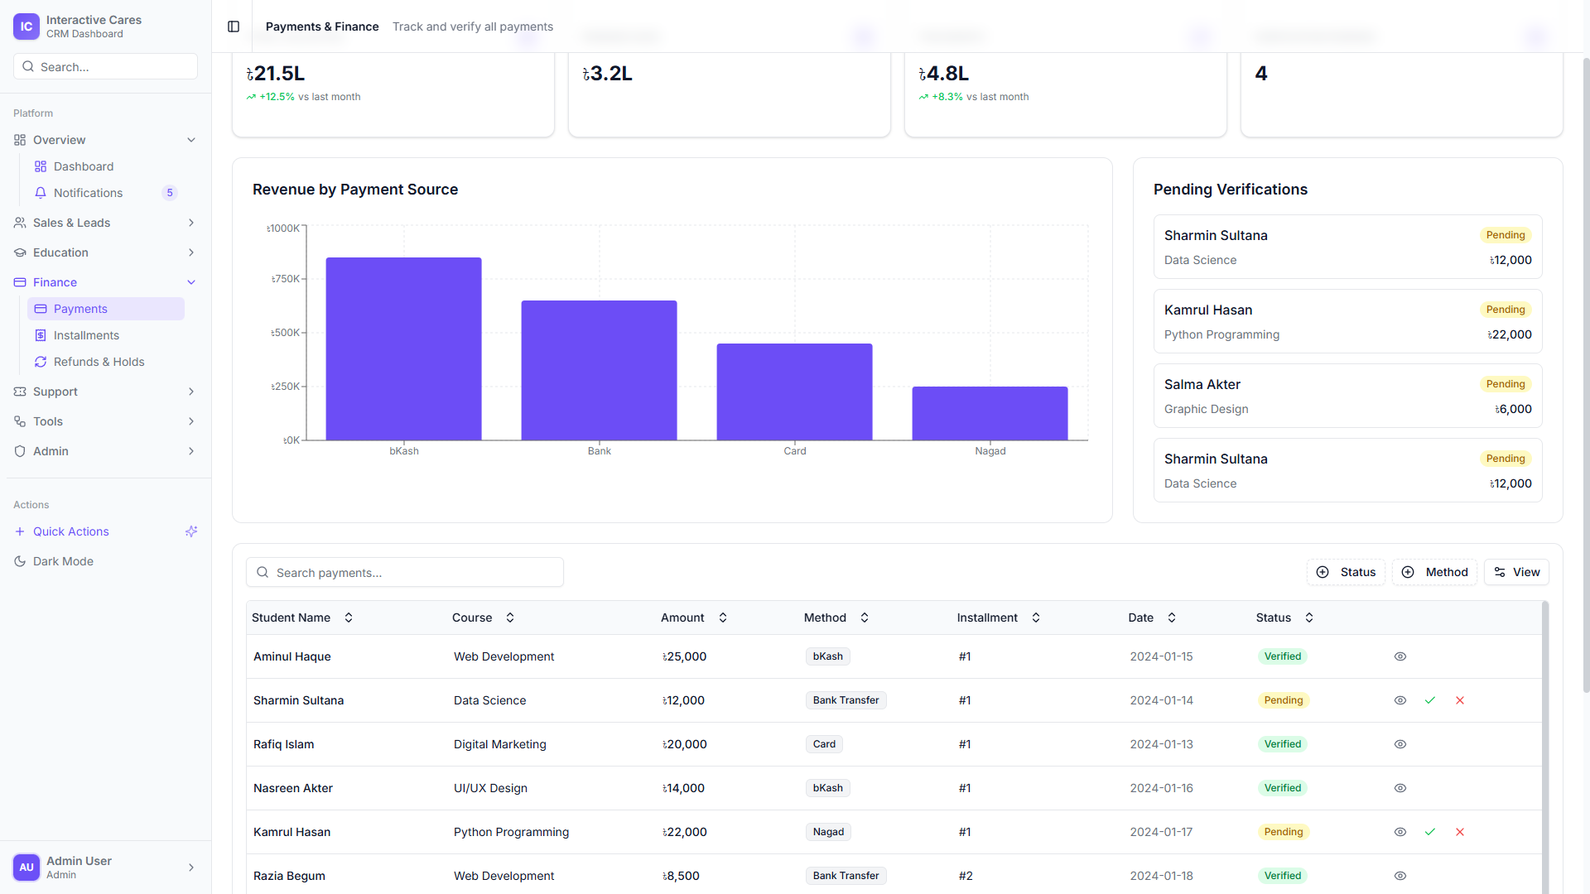Screen dimensions: 1590x894
Task: Collapse the sidebar using the panel icon
Action: tap(234, 26)
